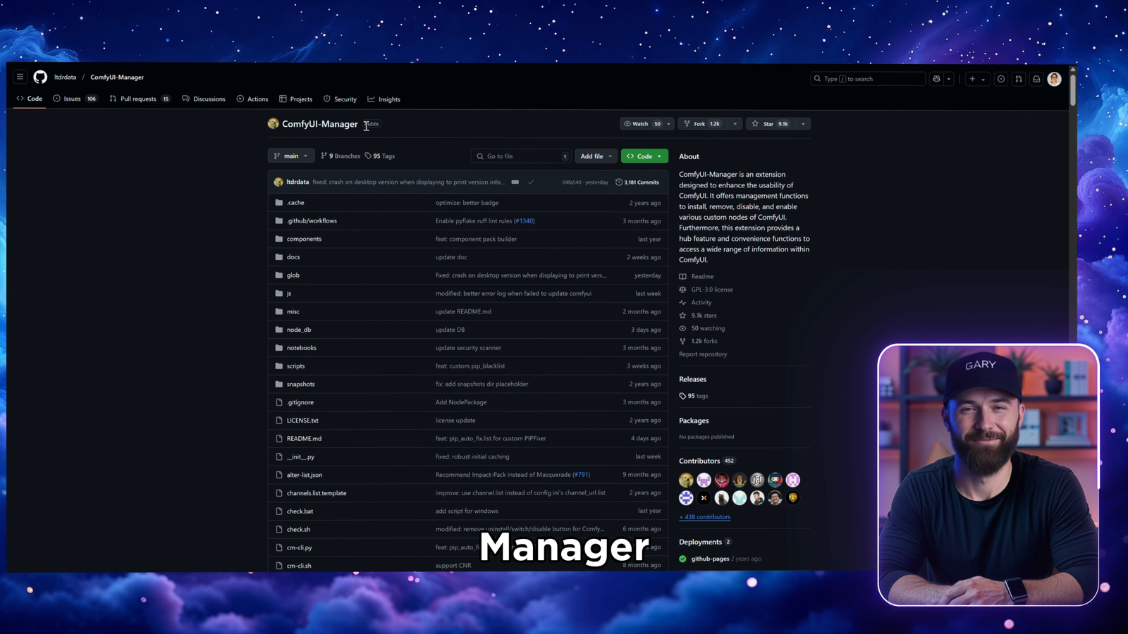Open the + 438 contributors link
The width and height of the screenshot is (1128, 634).
tap(705, 517)
